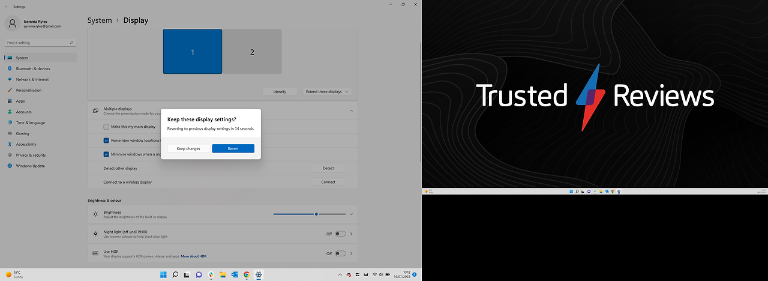Screen dimensions: 768x281
Task: Click the Connect button for wireless display
Action: point(328,182)
